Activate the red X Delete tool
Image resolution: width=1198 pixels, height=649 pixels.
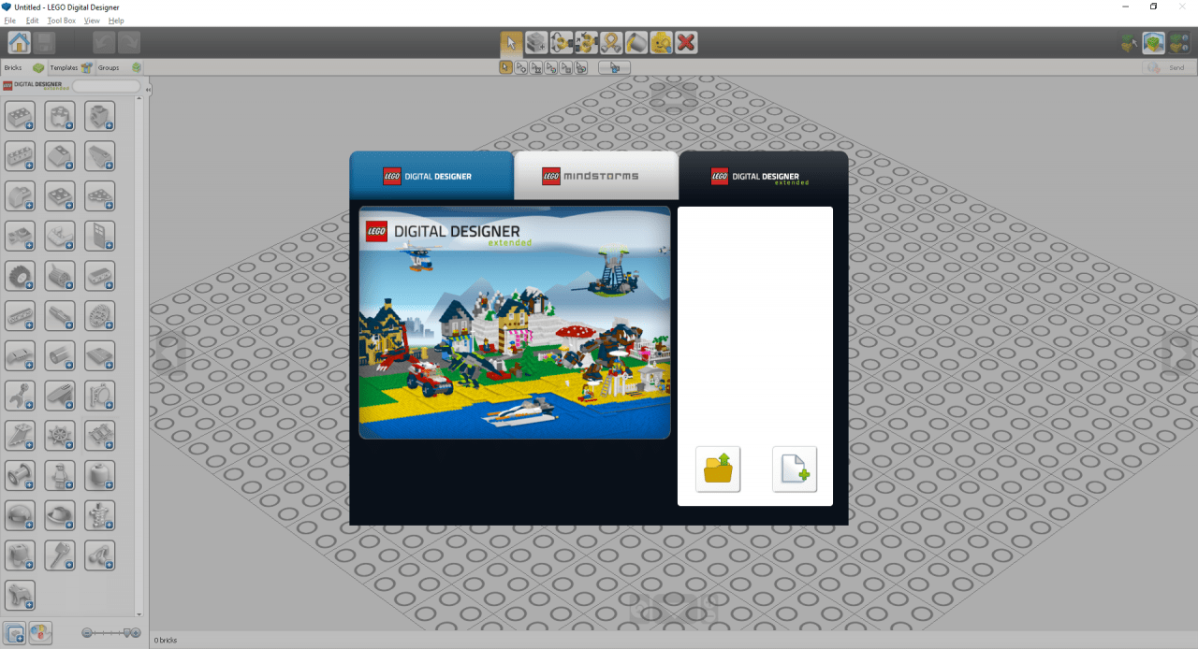click(686, 42)
